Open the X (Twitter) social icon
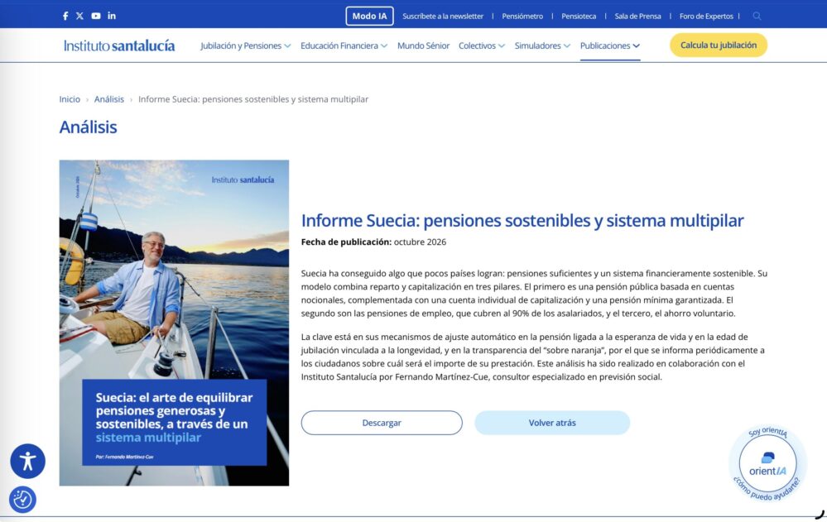This screenshot has height=522, width=827. point(79,16)
